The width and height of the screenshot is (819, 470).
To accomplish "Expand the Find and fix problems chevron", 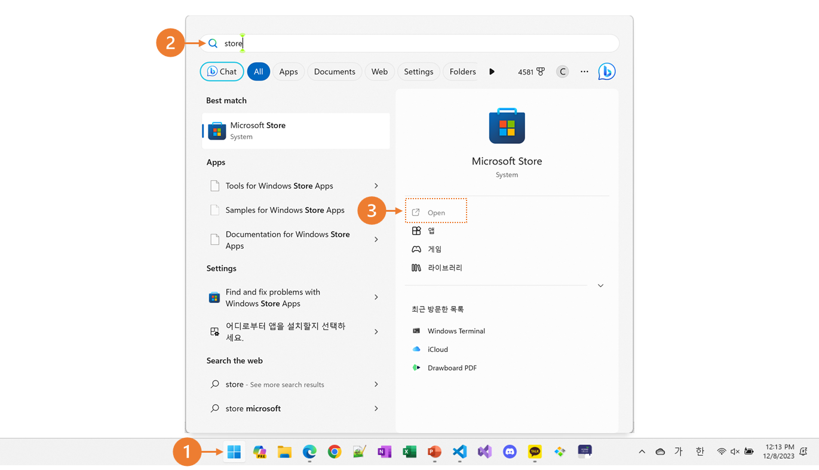I will pyautogui.click(x=376, y=297).
